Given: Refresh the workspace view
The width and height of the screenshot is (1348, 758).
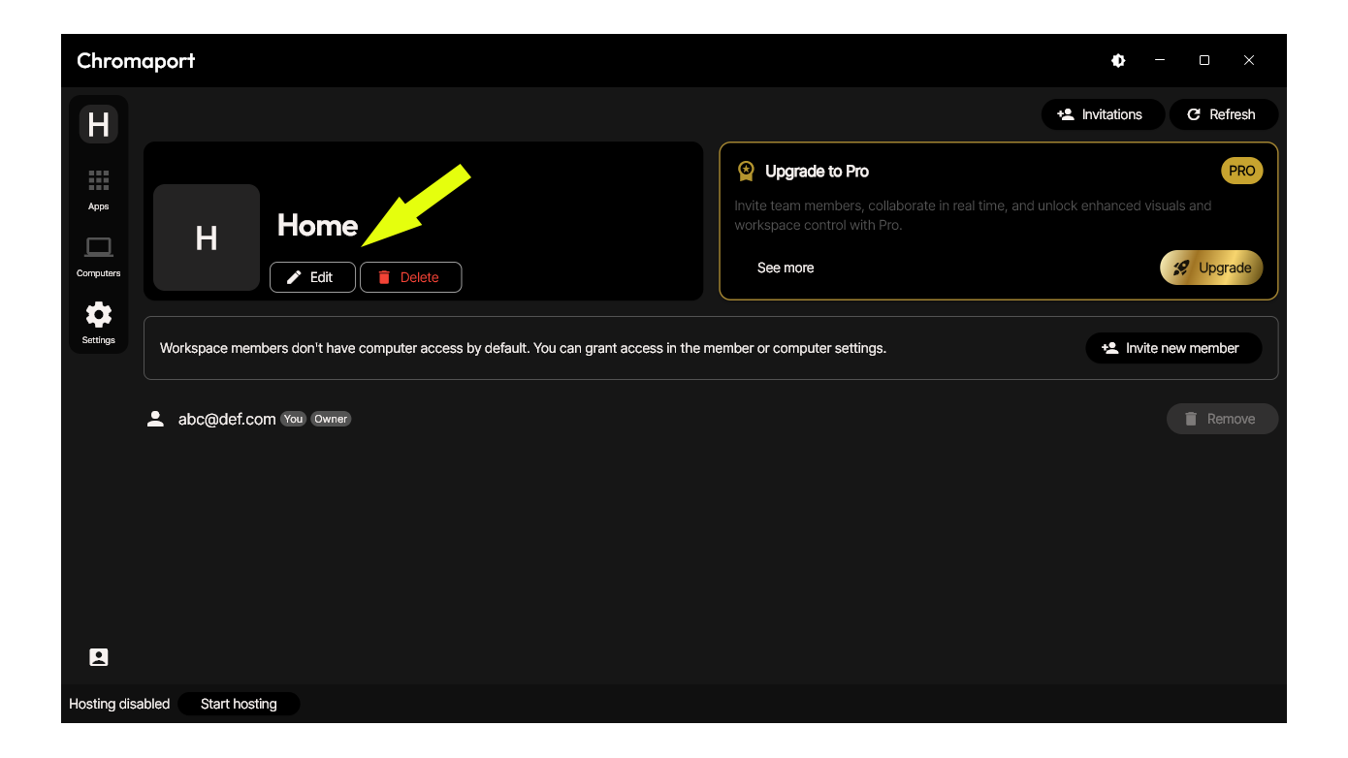Looking at the screenshot, I should pyautogui.click(x=1222, y=114).
